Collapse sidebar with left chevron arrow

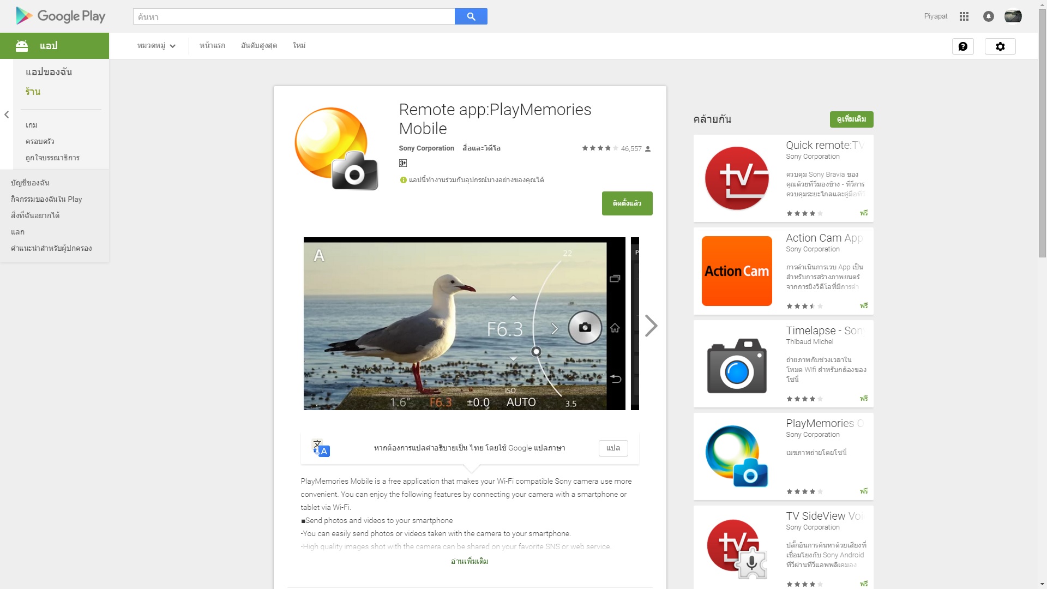[x=7, y=115]
